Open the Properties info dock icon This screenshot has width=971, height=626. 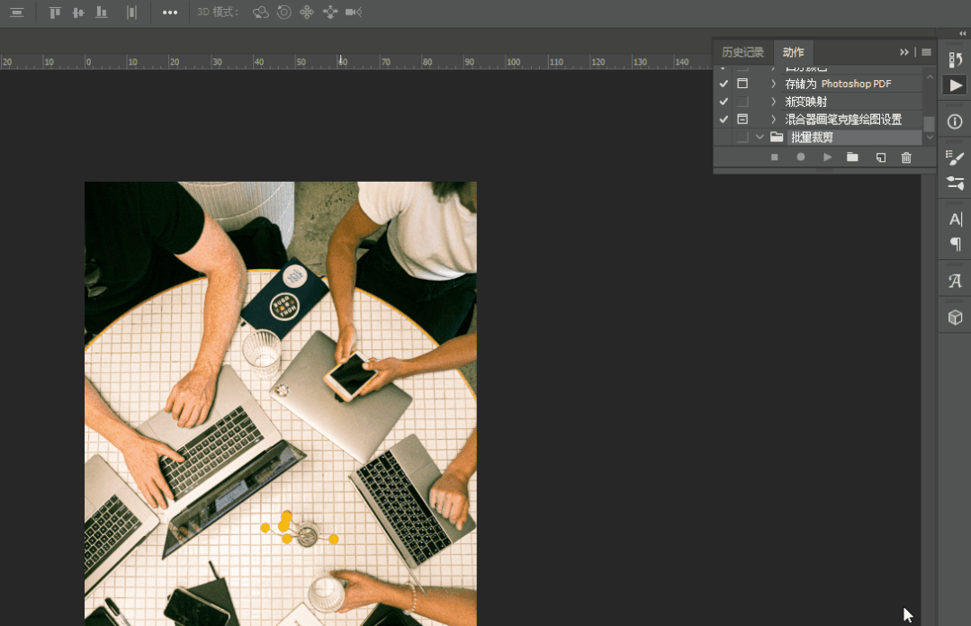pyautogui.click(x=955, y=121)
